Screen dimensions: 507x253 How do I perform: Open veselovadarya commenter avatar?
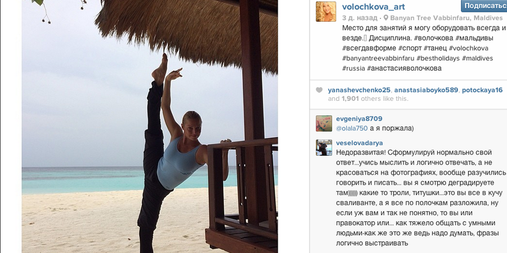tap(324, 148)
